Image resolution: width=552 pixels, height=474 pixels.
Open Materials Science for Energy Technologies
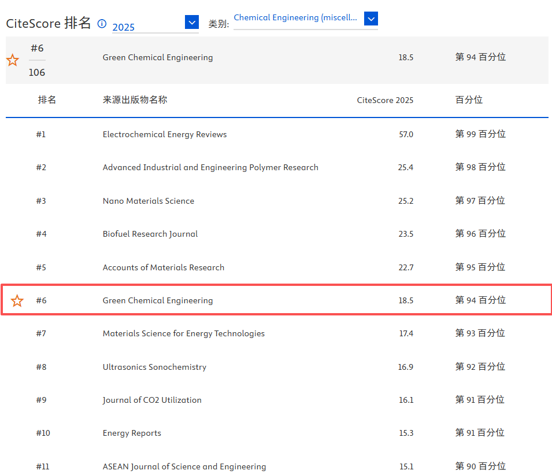(x=184, y=333)
